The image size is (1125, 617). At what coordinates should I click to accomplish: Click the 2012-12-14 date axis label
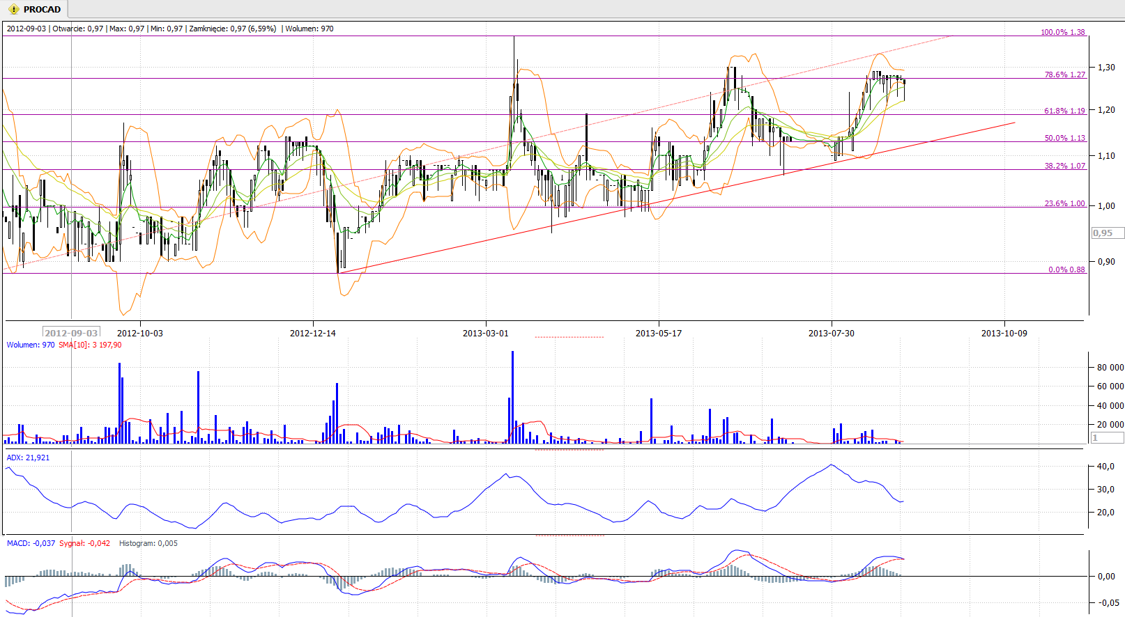(x=313, y=333)
